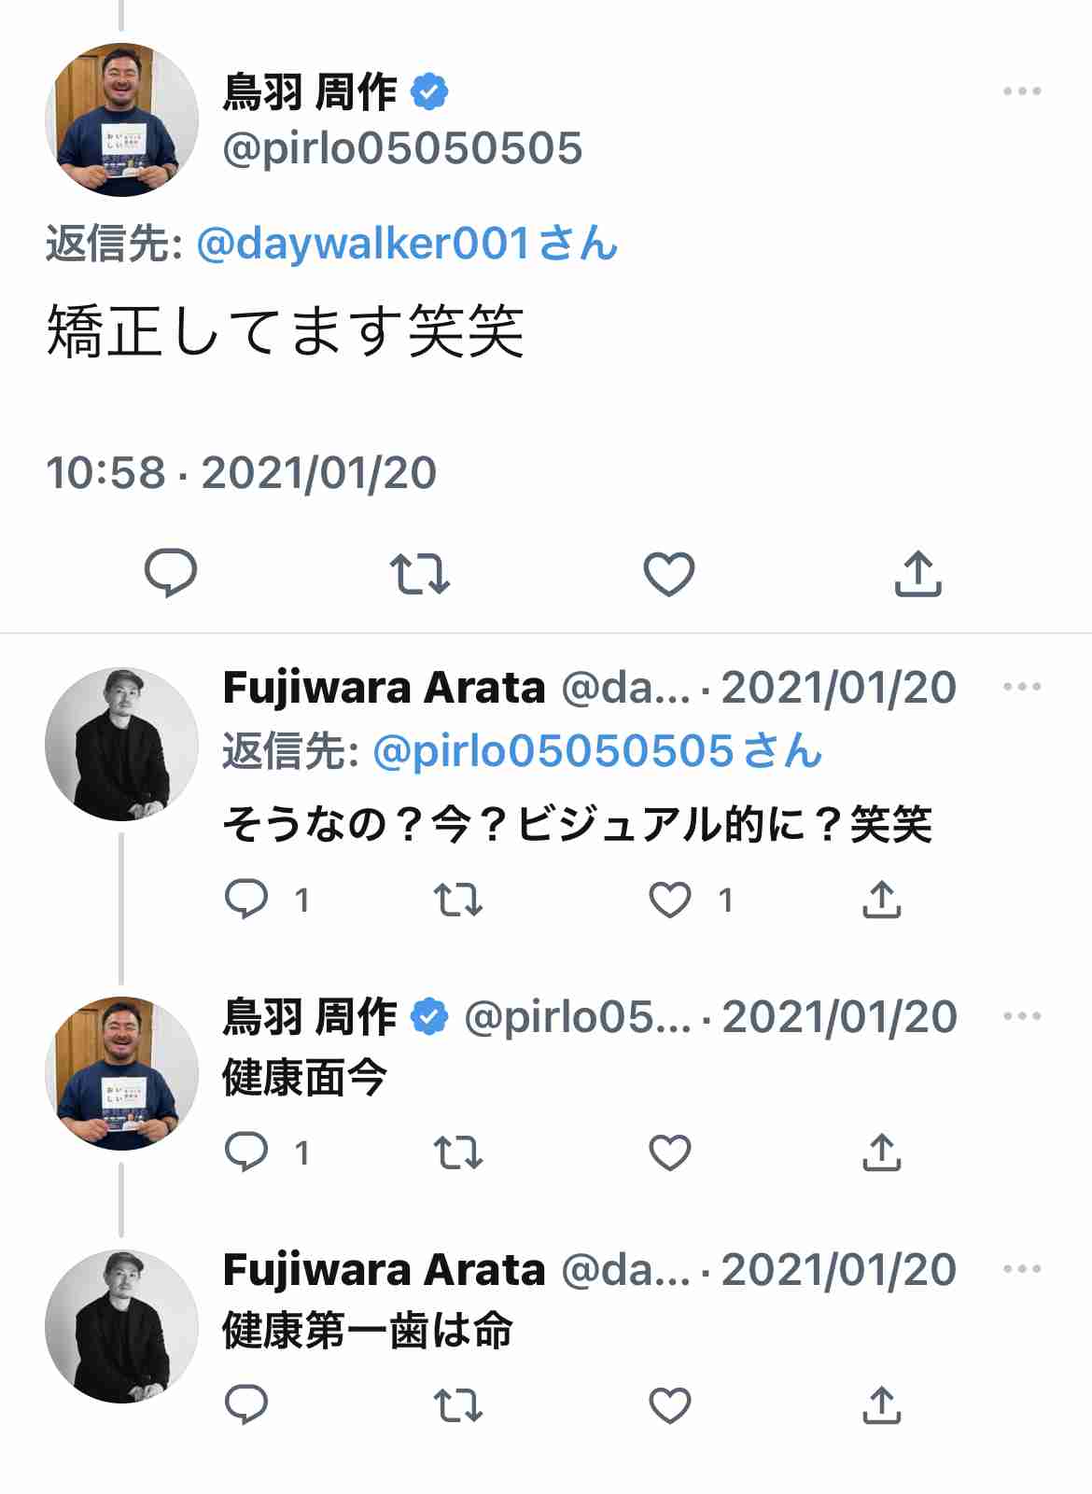Reply to the 健康面今 tweet

tap(246, 1152)
